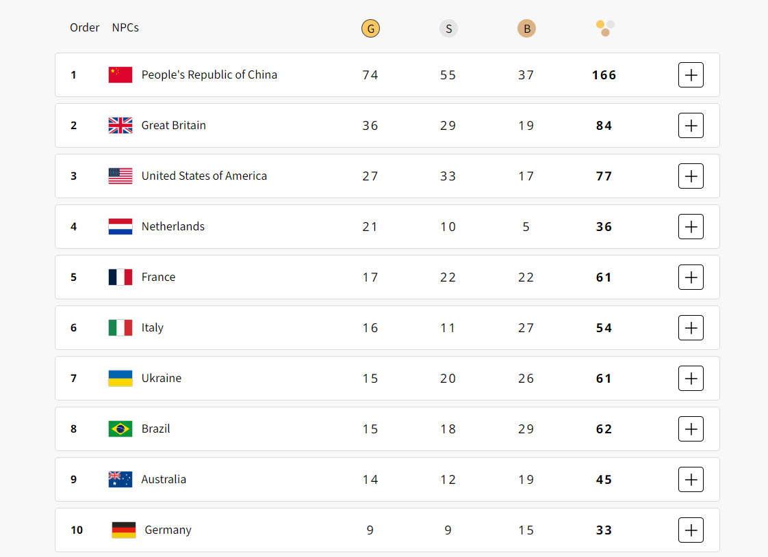Click the Italy country name

(x=153, y=327)
